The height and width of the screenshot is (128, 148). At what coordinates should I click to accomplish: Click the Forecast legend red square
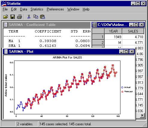click(x=123, y=92)
